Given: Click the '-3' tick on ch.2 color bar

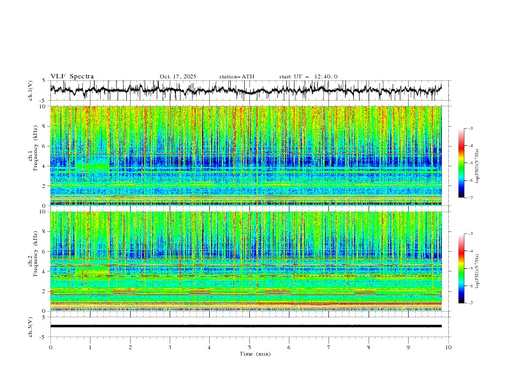Looking at the screenshot, I should click(x=470, y=234).
